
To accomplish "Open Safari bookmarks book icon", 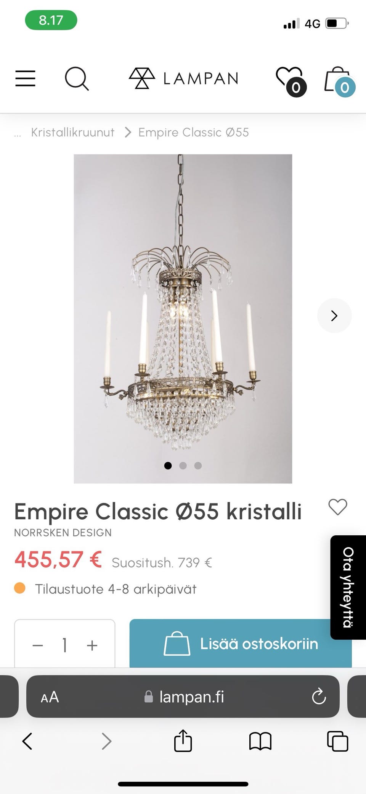I will [260, 741].
